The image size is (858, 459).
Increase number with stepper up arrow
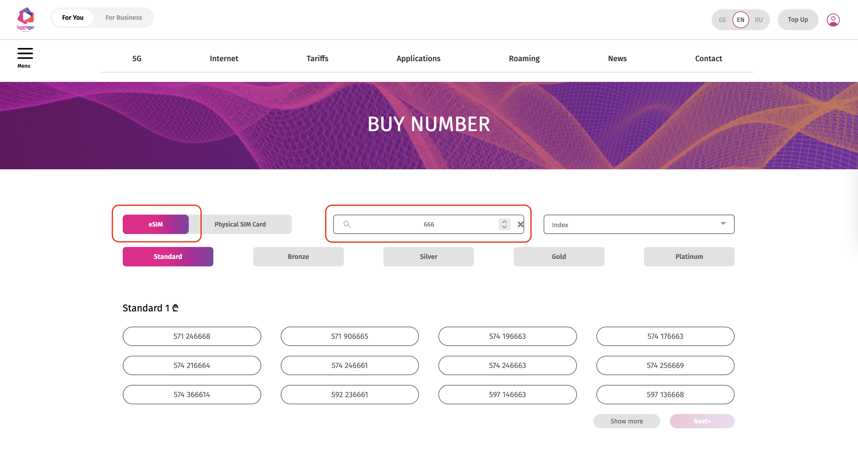click(x=504, y=221)
